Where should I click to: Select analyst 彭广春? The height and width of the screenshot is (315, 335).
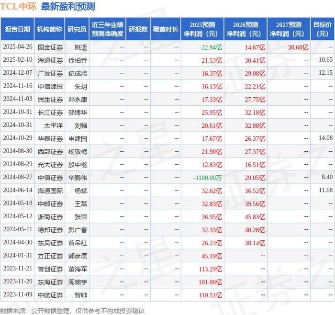click(78, 230)
